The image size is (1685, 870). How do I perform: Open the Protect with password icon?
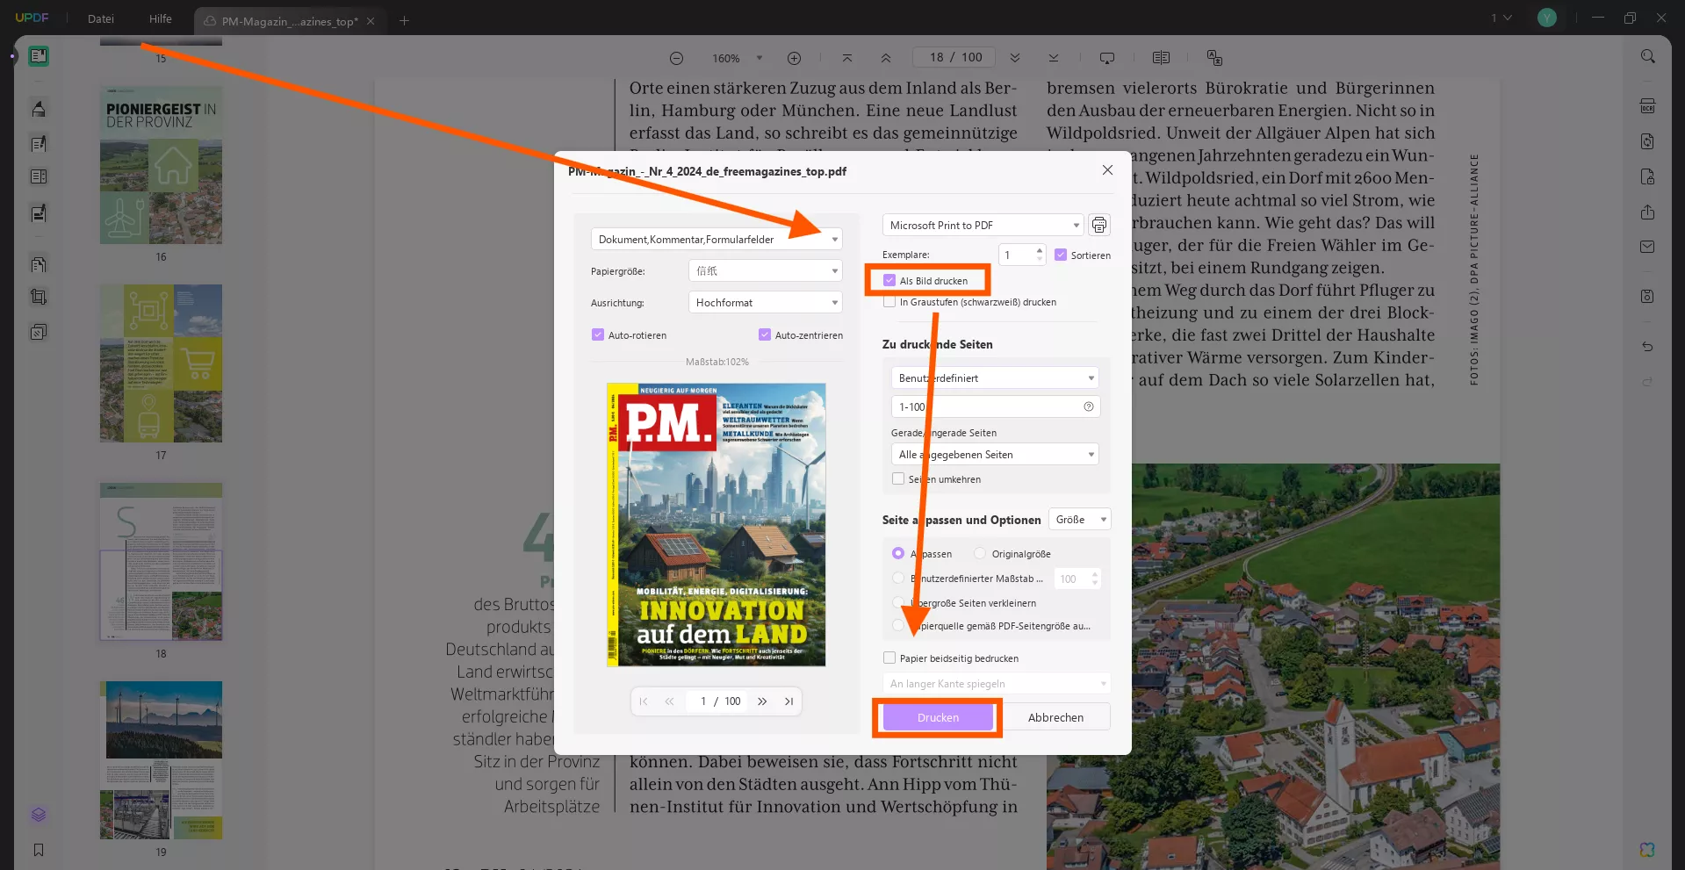1648,176
